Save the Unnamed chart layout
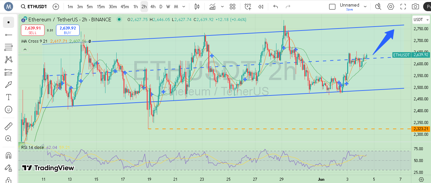Screen dimensions: 431x183 (349, 10)
